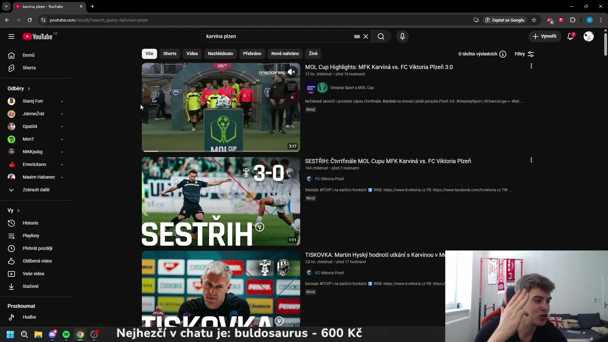The width and height of the screenshot is (608, 342).
Task: Expand Zobrazit další subscriptions
Action: coord(37,190)
